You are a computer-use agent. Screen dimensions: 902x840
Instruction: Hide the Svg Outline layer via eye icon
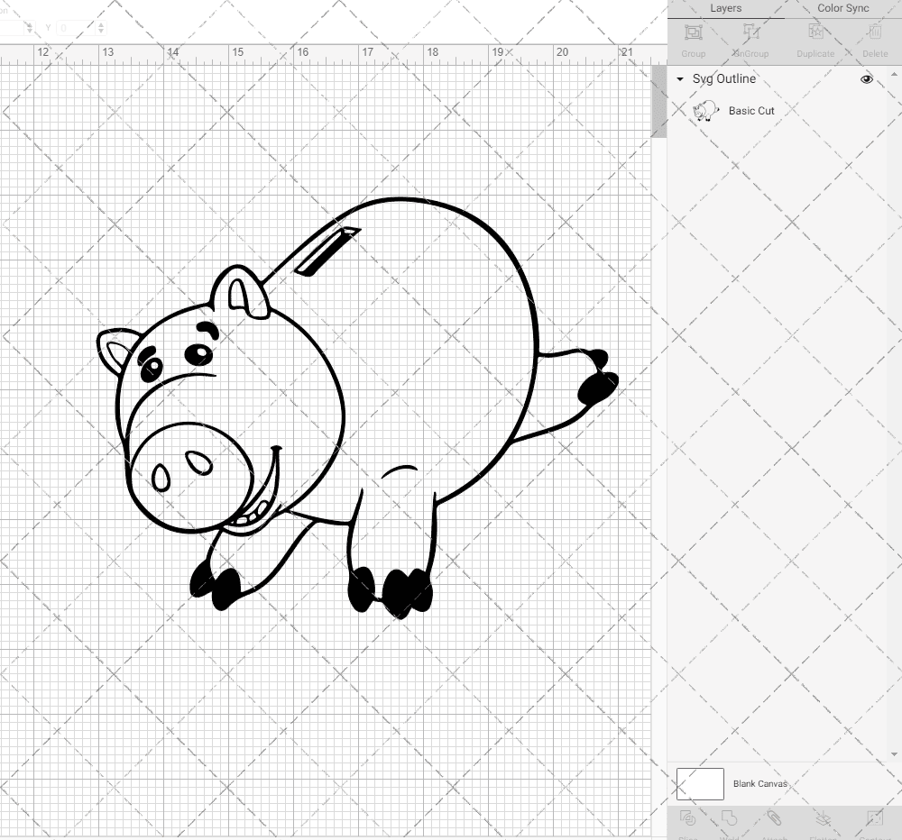[867, 79]
